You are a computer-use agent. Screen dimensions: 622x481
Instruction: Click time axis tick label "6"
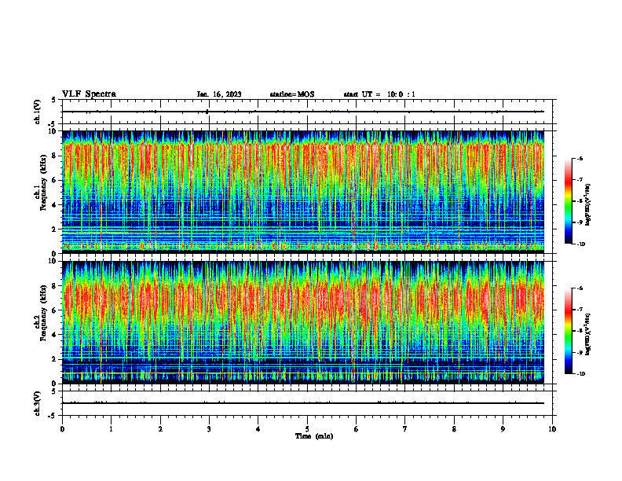pyautogui.click(x=357, y=429)
